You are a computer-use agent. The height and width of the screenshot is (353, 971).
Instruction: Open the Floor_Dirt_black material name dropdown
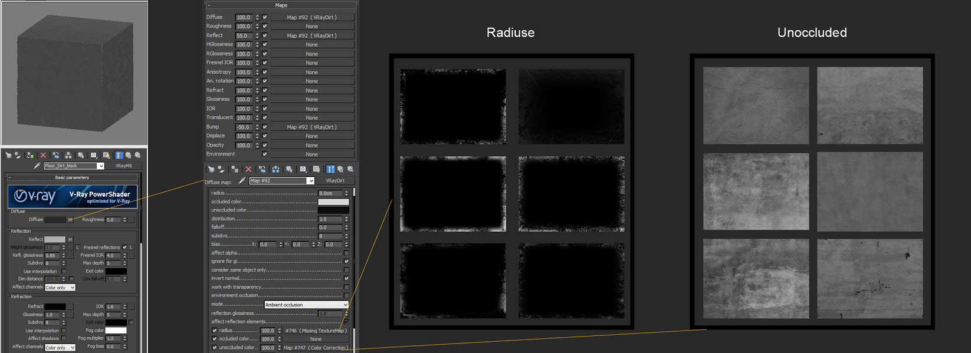[x=100, y=166]
